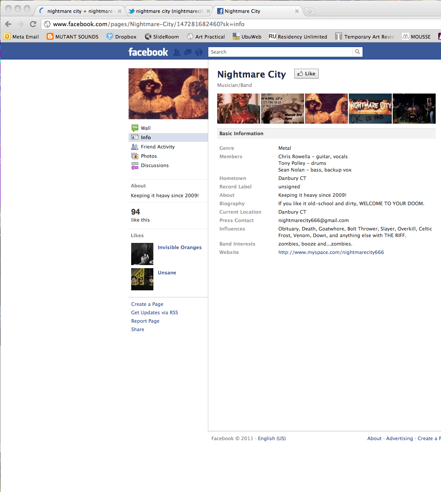Open the Invisible Oranges page link
The width and height of the screenshot is (441, 492).
[180, 247]
